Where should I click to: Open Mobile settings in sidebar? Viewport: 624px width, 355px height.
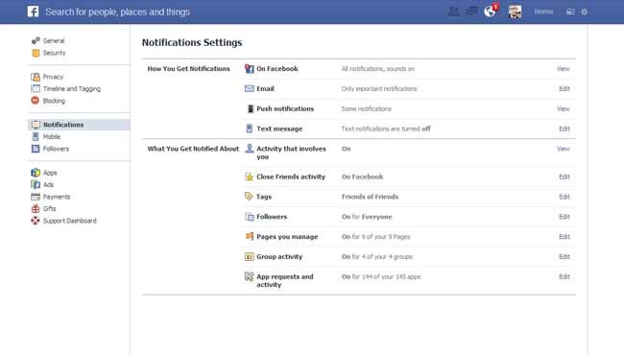point(52,136)
